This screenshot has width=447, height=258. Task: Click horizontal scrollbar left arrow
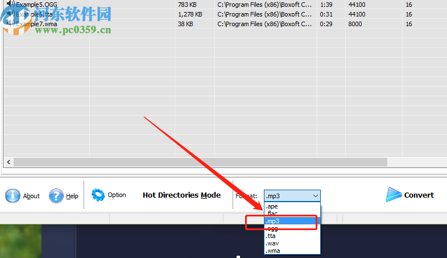9,162
